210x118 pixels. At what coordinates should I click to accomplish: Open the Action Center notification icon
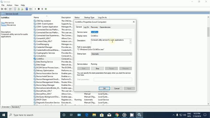[x=205, y=115]
